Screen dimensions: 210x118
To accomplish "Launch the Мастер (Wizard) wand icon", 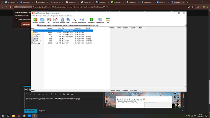I will point(75,20).
